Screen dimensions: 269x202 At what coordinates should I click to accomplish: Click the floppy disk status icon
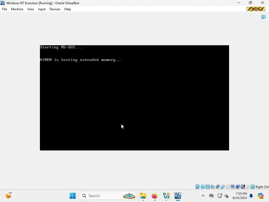pos(208,187)
